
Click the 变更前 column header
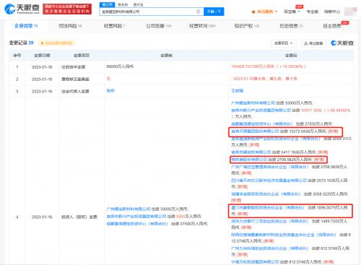166,56
